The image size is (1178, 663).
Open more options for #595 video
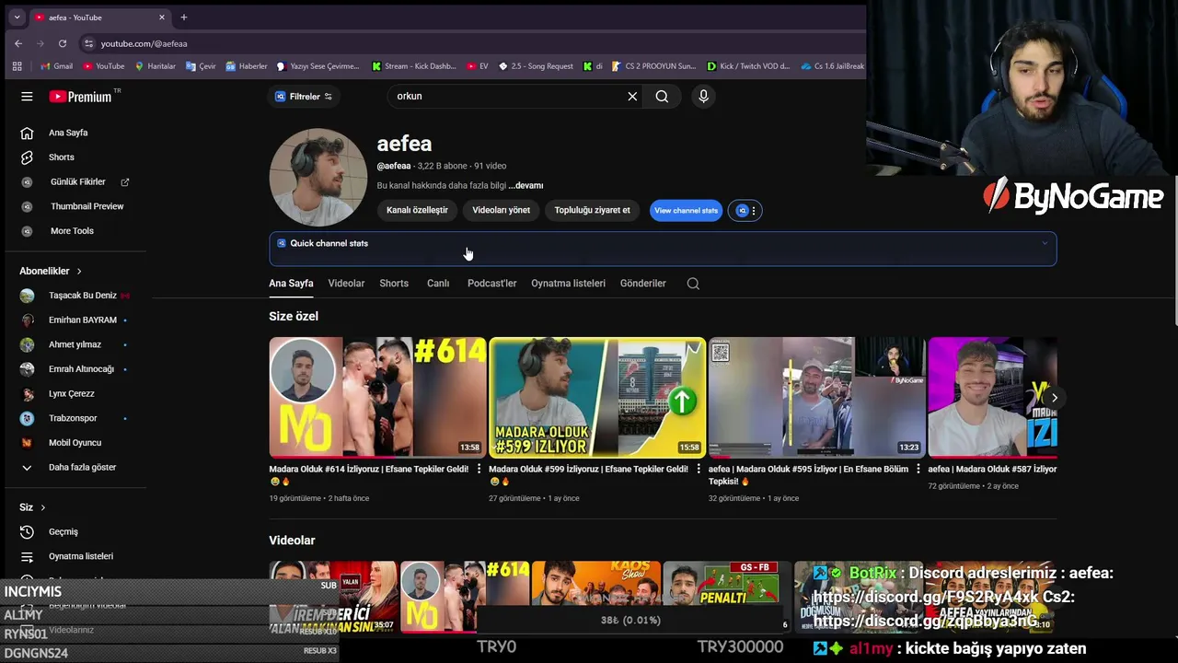coord(918,470)
